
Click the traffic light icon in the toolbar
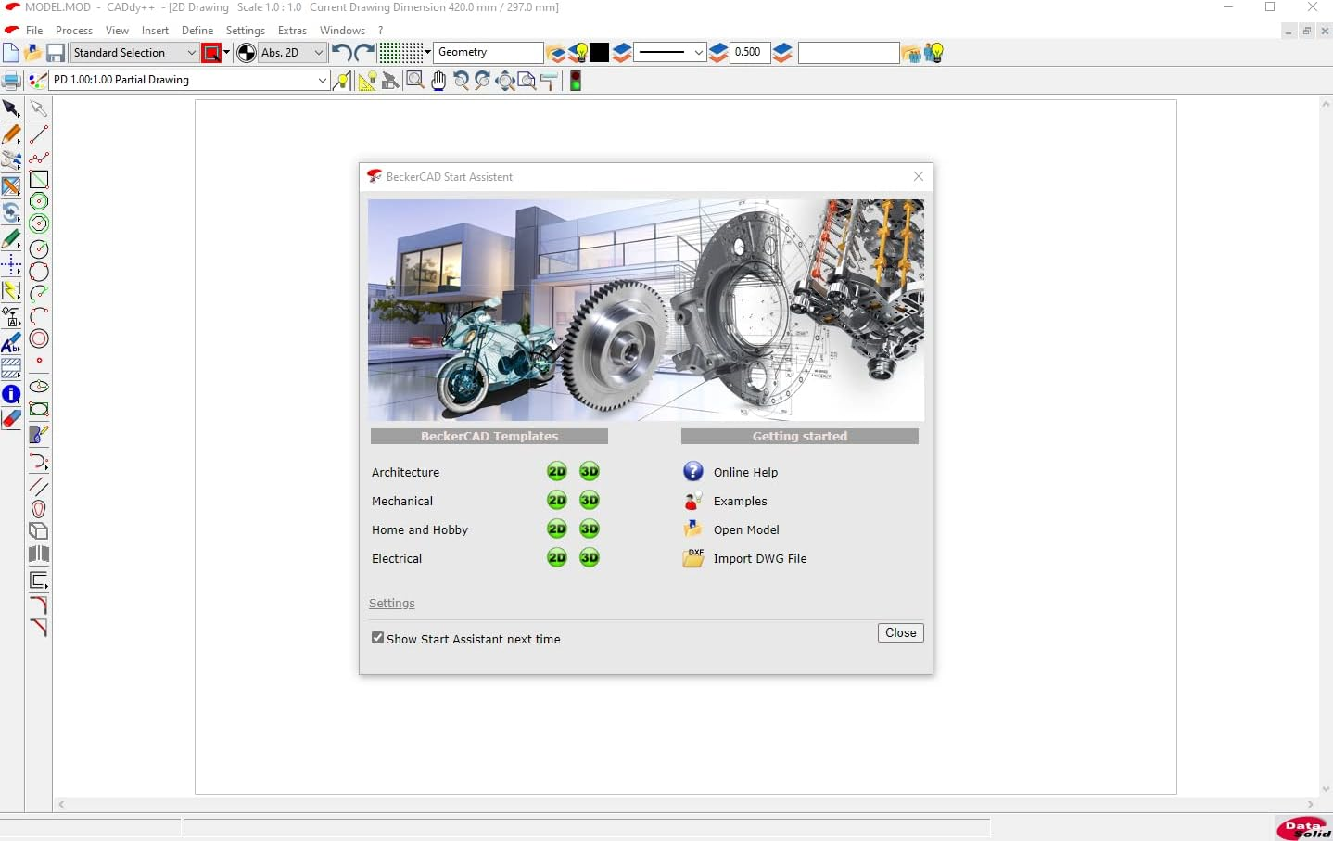576,81
